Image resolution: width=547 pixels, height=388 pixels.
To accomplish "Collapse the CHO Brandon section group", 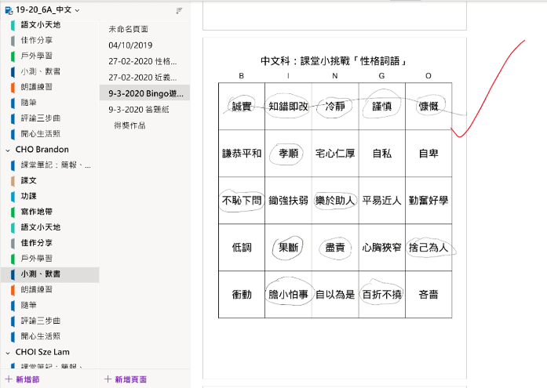I will coord(8,149).
